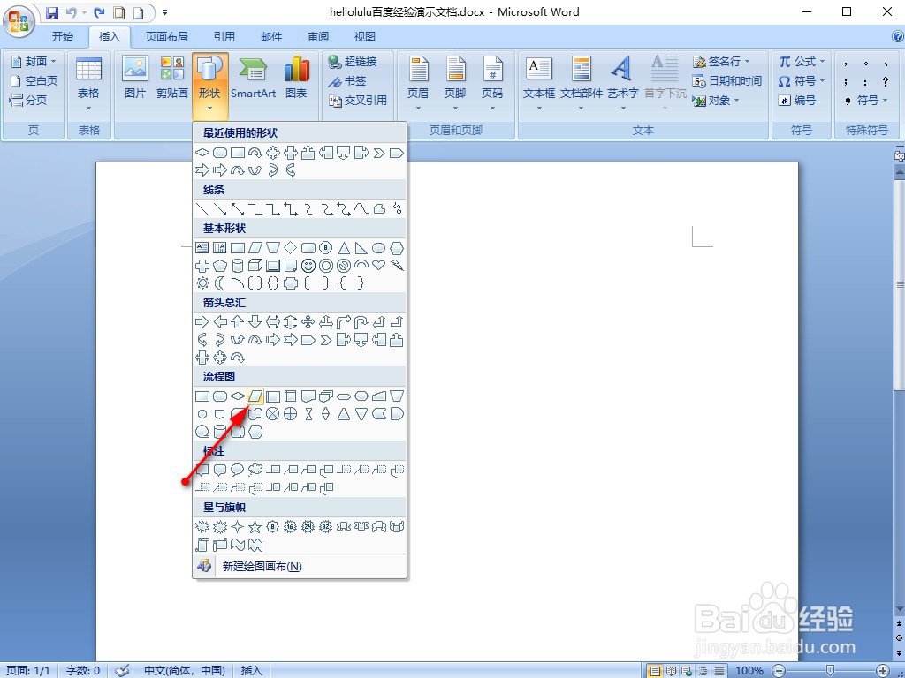Click the vertical scrollbar down arrow
The width and height of the screenshot is (905, 678).
pos(899,609)
